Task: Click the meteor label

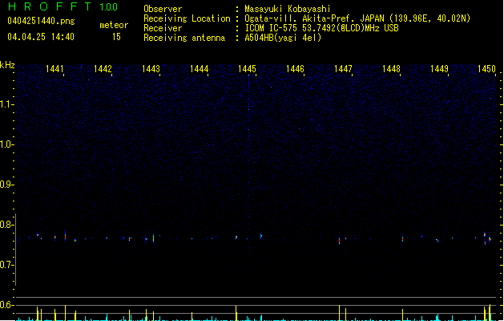Action: point(114,25)
